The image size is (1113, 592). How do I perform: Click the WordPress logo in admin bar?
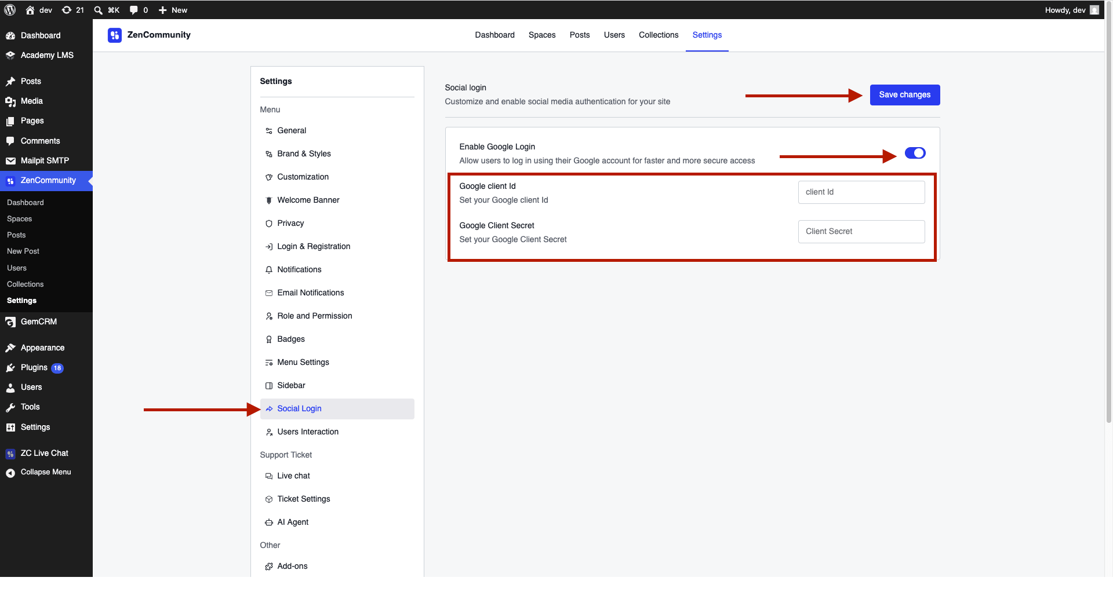pyautogui.click(x=10, y=10)
